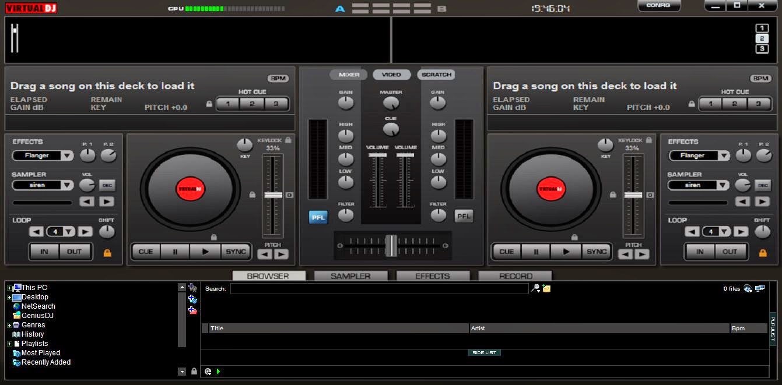This screenshot has width=782, height=385.
Task: Open left deck Flanger effect dropdown
Action: pyautogui.click(x=68, y=156)
